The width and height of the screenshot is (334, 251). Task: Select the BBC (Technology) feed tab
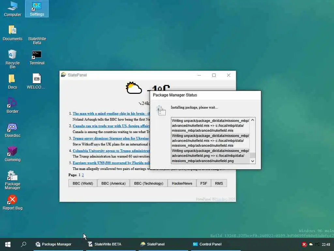[x=148, y=183]
